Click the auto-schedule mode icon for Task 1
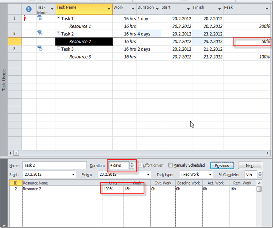 click(40, 19)
